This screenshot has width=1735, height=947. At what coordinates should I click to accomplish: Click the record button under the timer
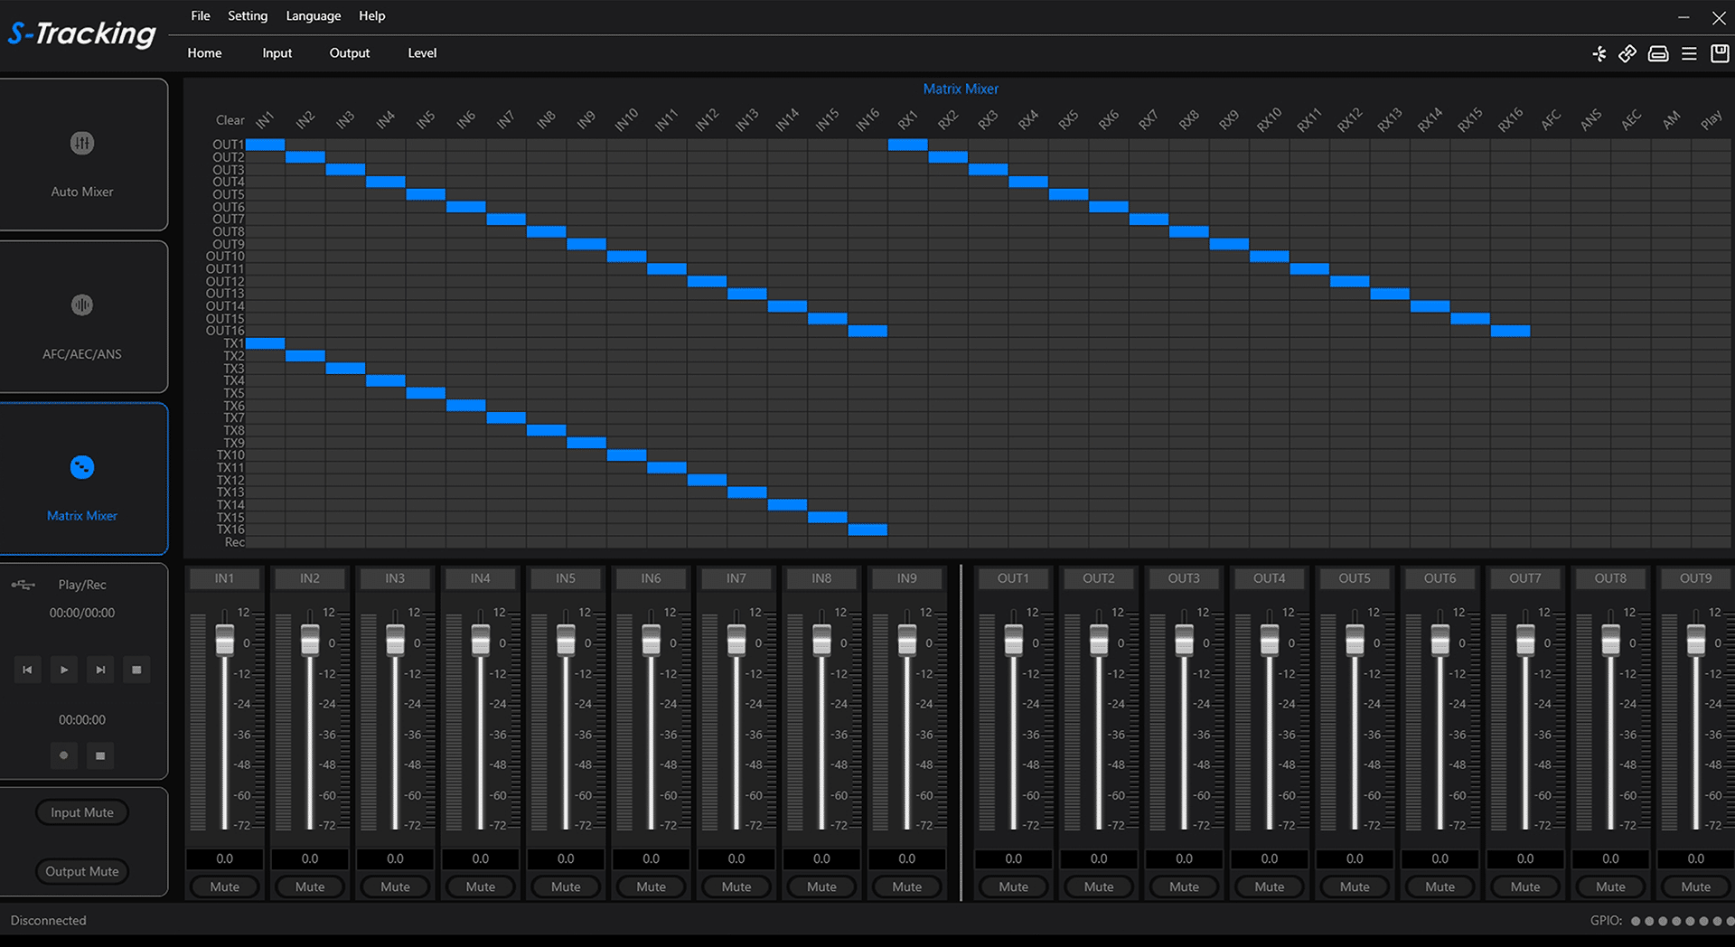pyautogui.click(x=63, y=755)
